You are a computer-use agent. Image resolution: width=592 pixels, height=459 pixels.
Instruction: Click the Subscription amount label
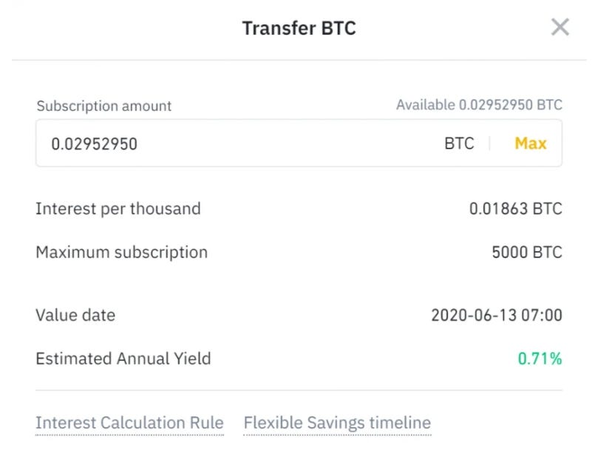[103, 106]
